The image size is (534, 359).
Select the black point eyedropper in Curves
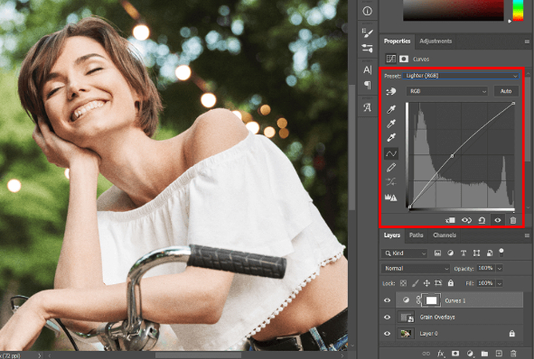click(x=392, y=108)
